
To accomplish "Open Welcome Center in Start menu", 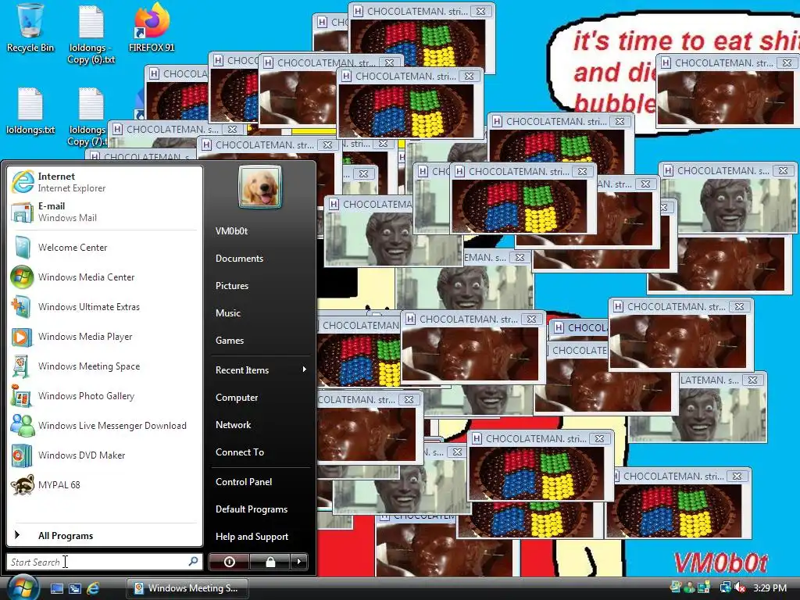I will click(104, 248).
